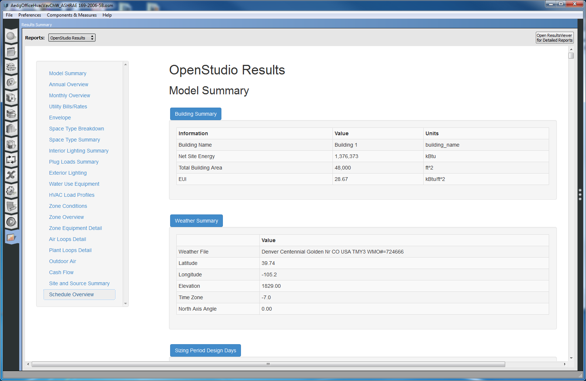Open the Loads electrical outlet icon
Viewport: 586px width, 381px height.
[11, 82]
